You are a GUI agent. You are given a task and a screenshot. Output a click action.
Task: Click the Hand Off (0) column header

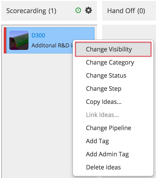(x=126, y=11)
